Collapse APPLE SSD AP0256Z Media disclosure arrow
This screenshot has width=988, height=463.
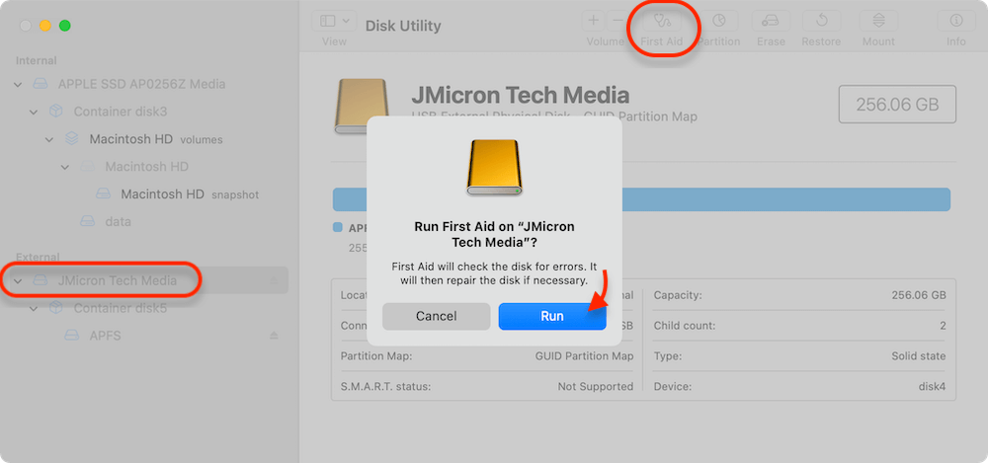click(18, 85)
